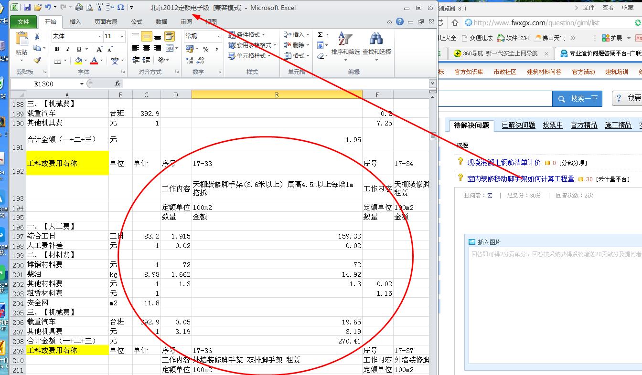Click the Paste clipboard icon

(x=22, y=40)
